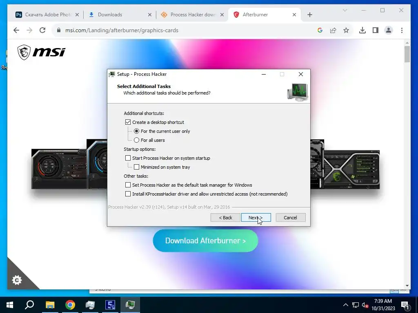The image size is (418, 313).
Task: Open network status tray icon
Action: (x=356, y=305)
